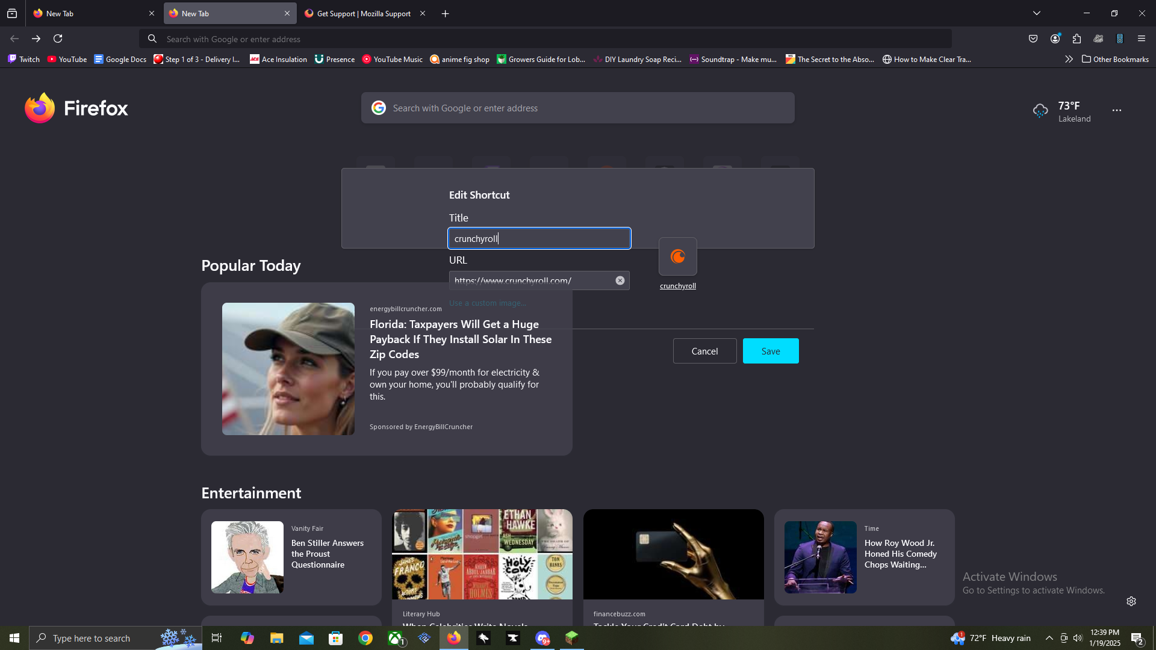Open the Windows notification center
Screen dimensions: 1156x650
(1137, 638)
